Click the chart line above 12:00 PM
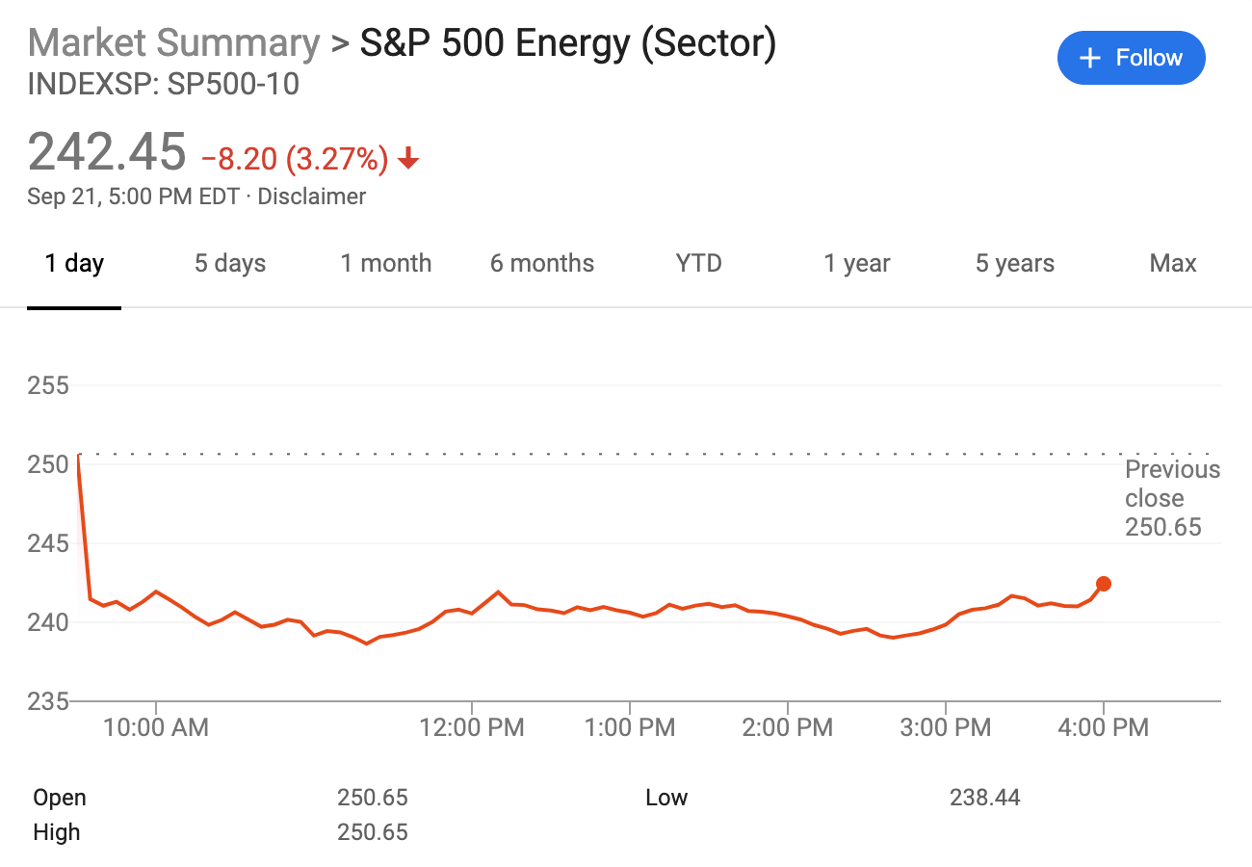 472,613
